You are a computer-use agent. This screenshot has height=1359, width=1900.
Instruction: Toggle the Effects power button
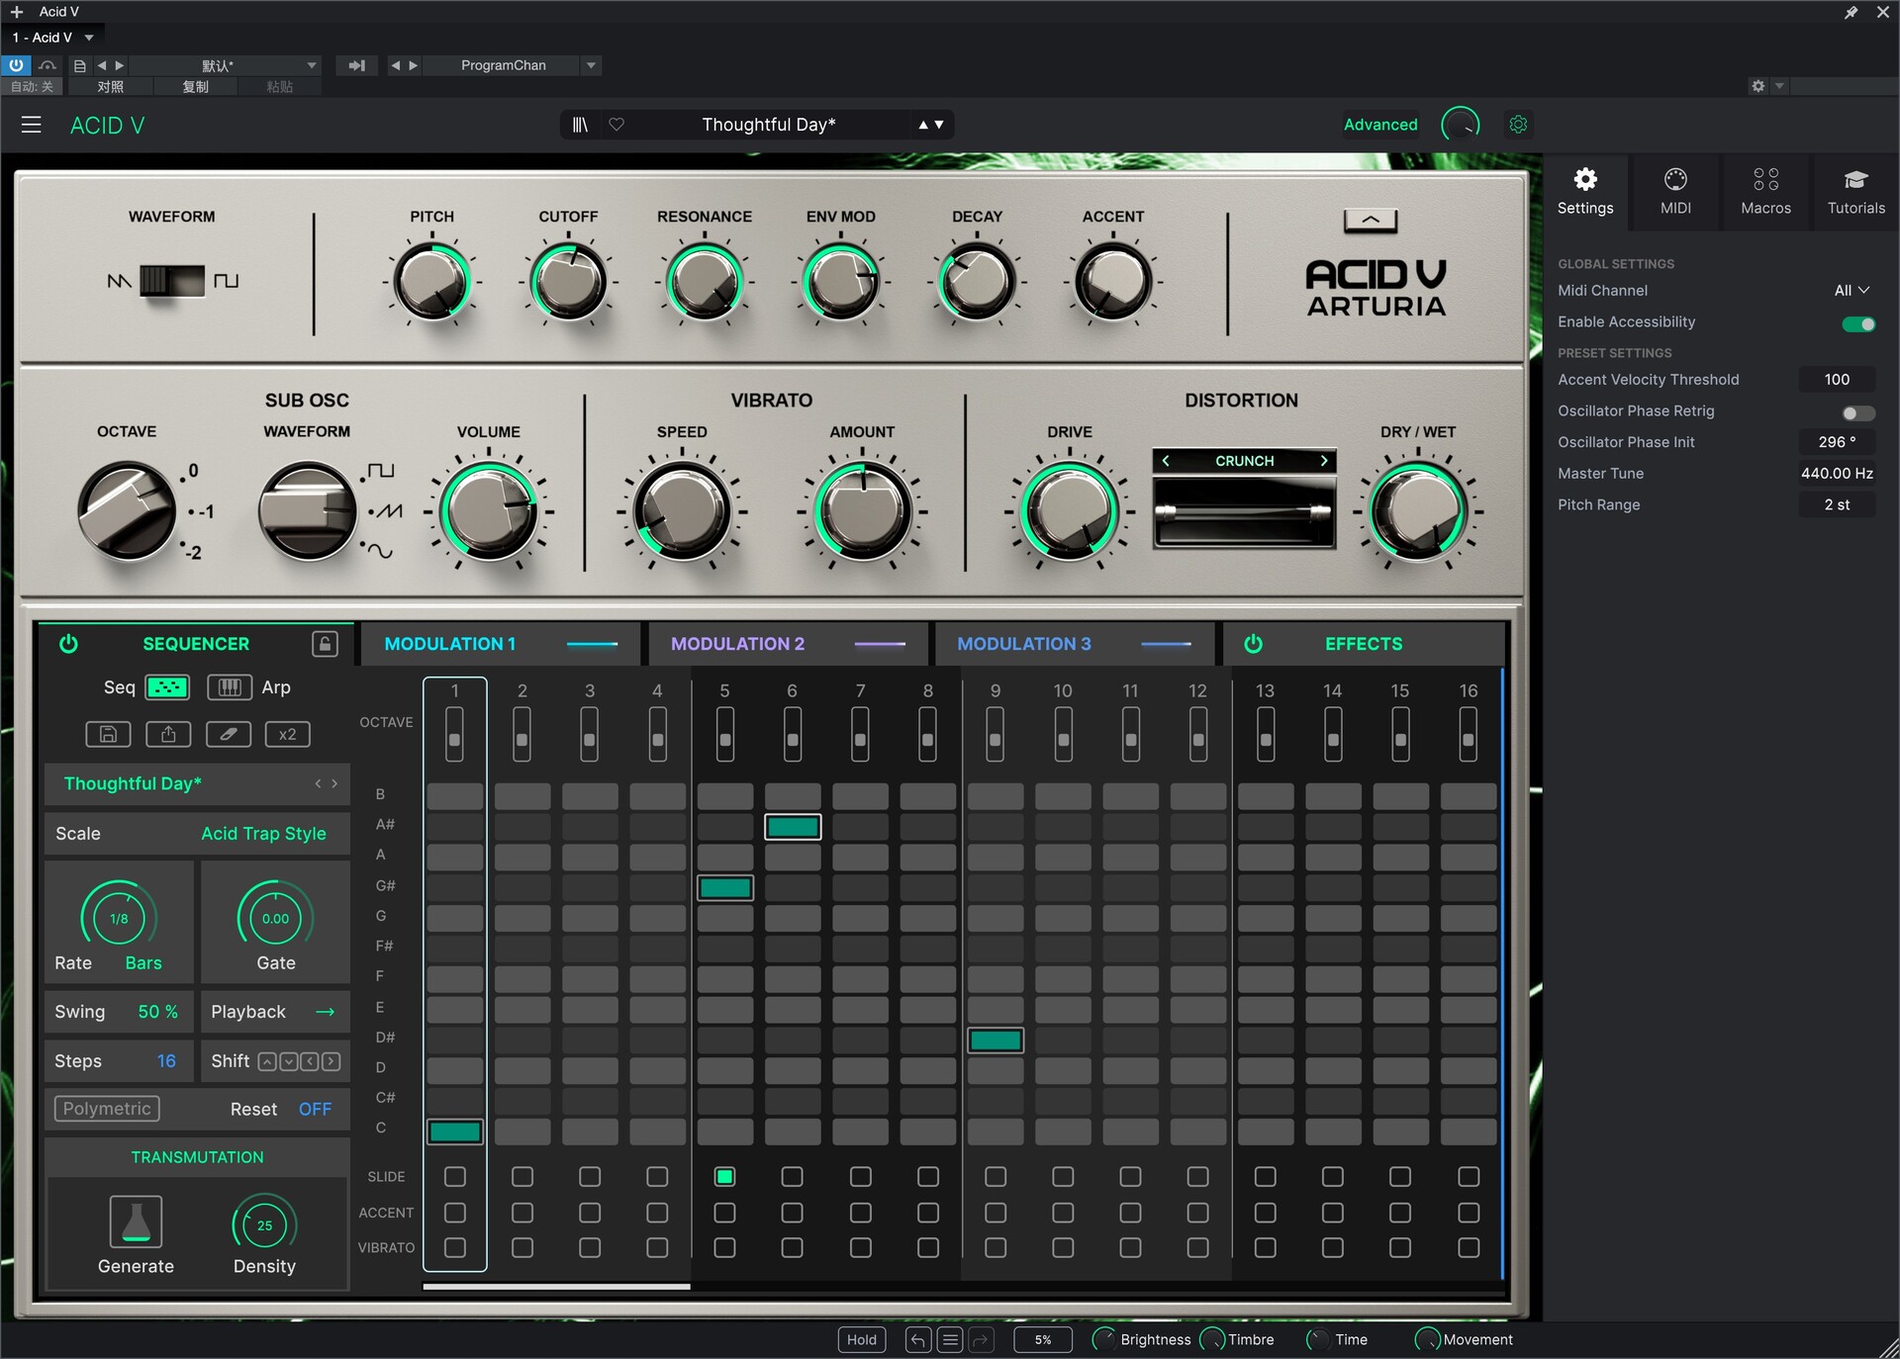[1253, 644]
